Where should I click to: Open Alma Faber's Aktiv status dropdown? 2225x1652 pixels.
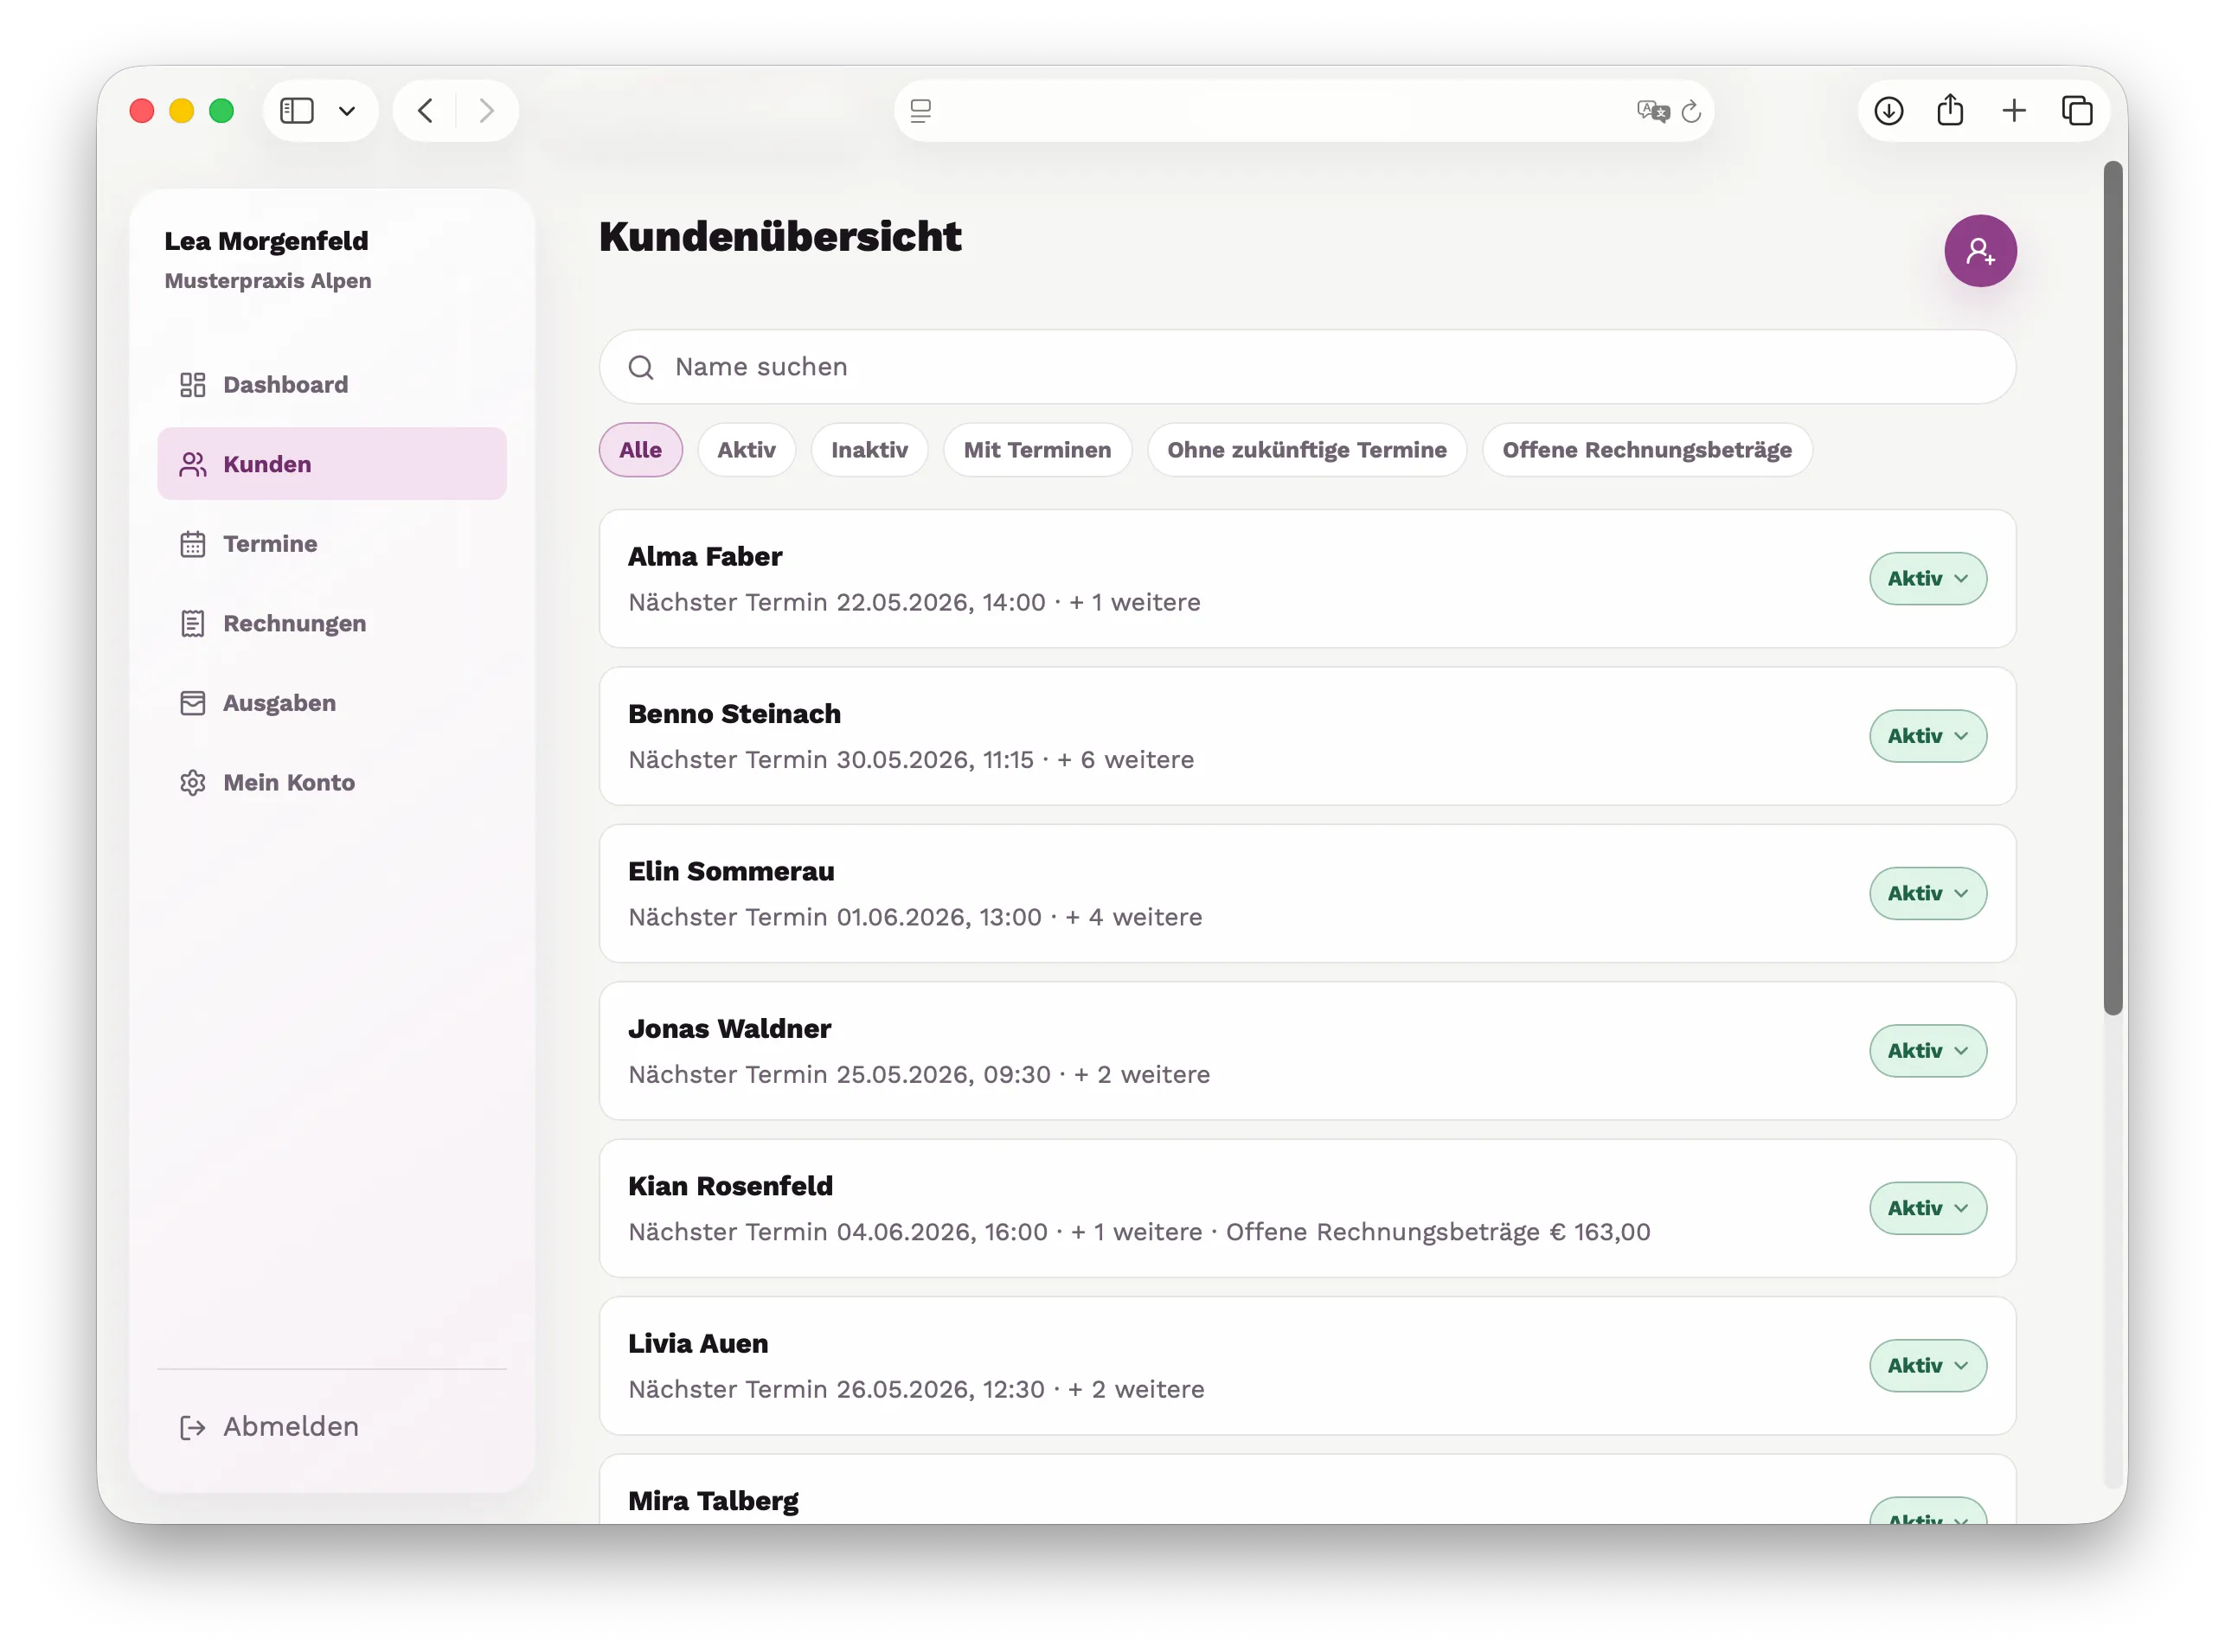click(x=1927, y=579)
